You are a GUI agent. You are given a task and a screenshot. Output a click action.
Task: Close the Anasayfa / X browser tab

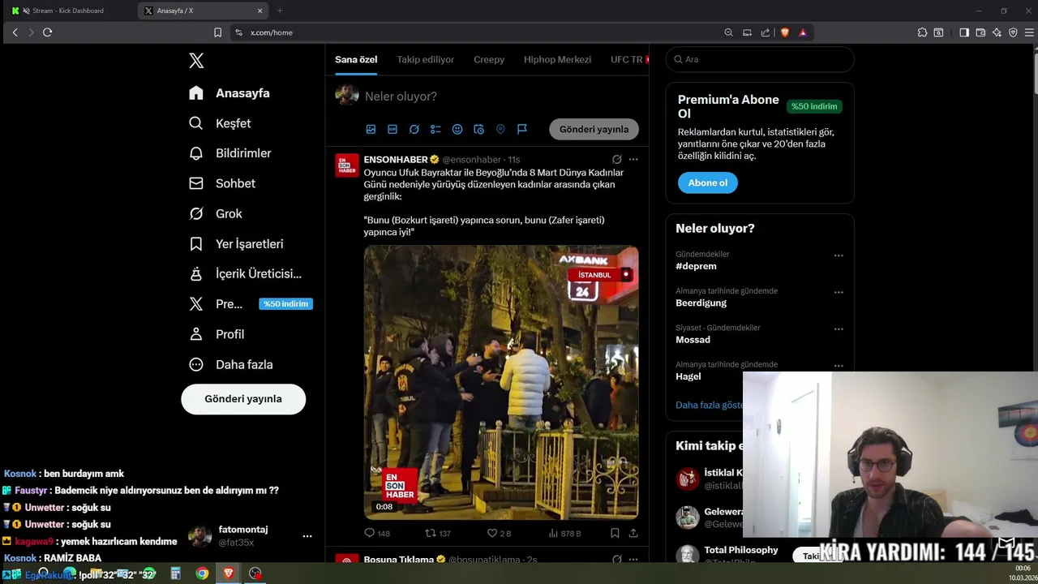pos(260,11)
